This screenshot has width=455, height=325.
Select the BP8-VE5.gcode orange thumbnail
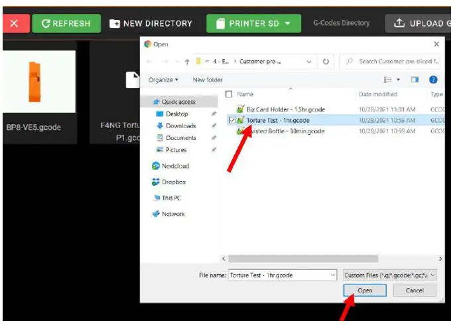tap(39, 82)
